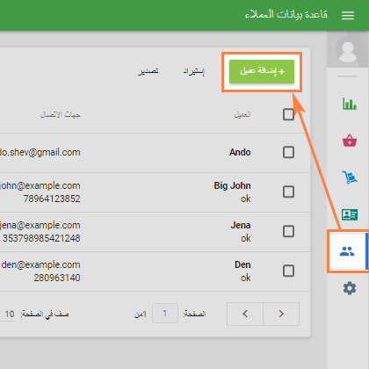The width and height of the screenshot is (369, 369).
Task: Click the تصدير export link
Action: (148, 71)
